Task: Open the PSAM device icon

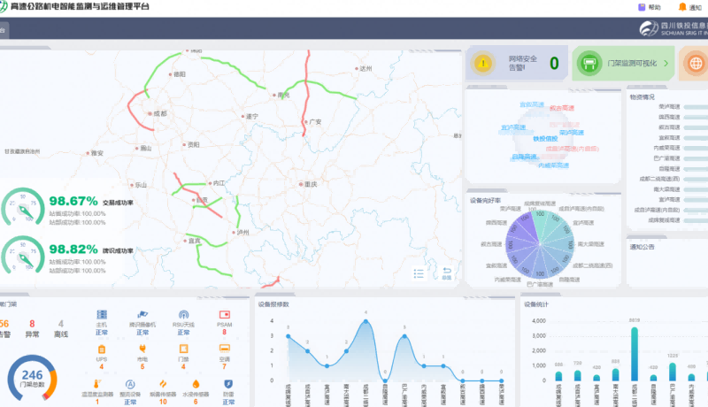Action: pyautogui.click(x=224, y=315)
